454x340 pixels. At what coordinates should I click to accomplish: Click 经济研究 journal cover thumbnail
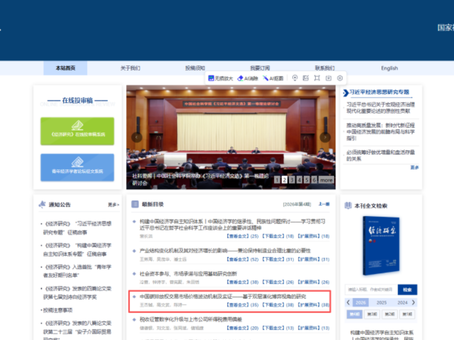381,246
